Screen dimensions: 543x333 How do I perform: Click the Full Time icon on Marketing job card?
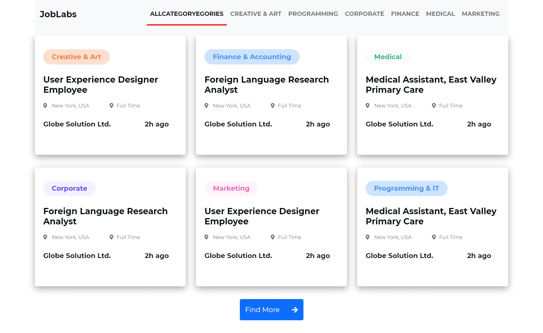pos(272,237)
